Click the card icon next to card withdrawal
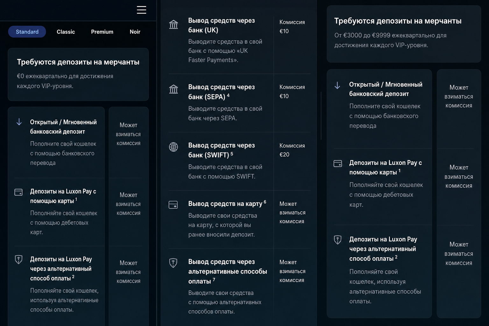489x326 pixels. [x=173, y=205]
